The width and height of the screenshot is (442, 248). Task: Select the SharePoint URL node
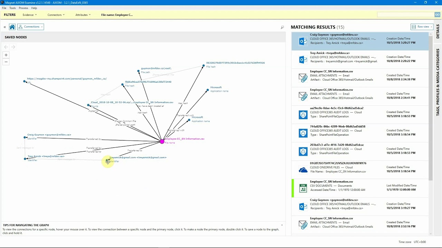tap(25, 81)
